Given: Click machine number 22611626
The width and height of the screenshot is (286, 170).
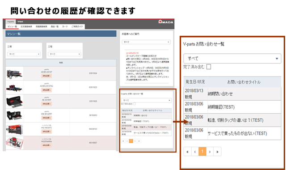Looking at the screenshot, I should (93, 101).
